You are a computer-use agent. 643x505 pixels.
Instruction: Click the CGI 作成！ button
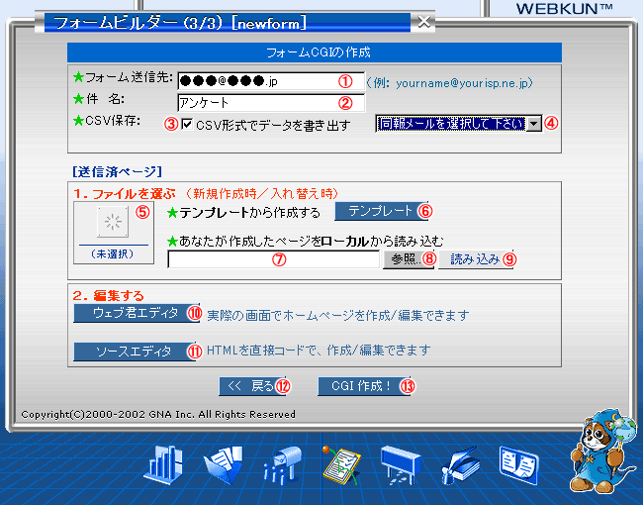(358, 386)
